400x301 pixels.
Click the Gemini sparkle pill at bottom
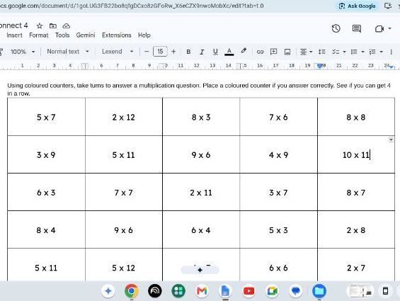tap(200, 270)
